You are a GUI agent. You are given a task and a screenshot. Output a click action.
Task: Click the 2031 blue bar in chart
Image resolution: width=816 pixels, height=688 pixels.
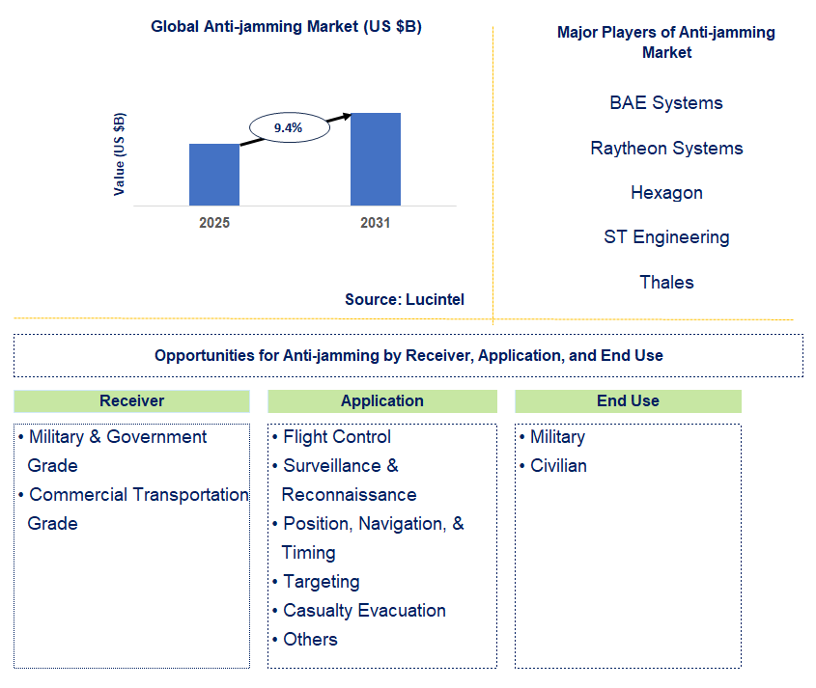(376, 159)
